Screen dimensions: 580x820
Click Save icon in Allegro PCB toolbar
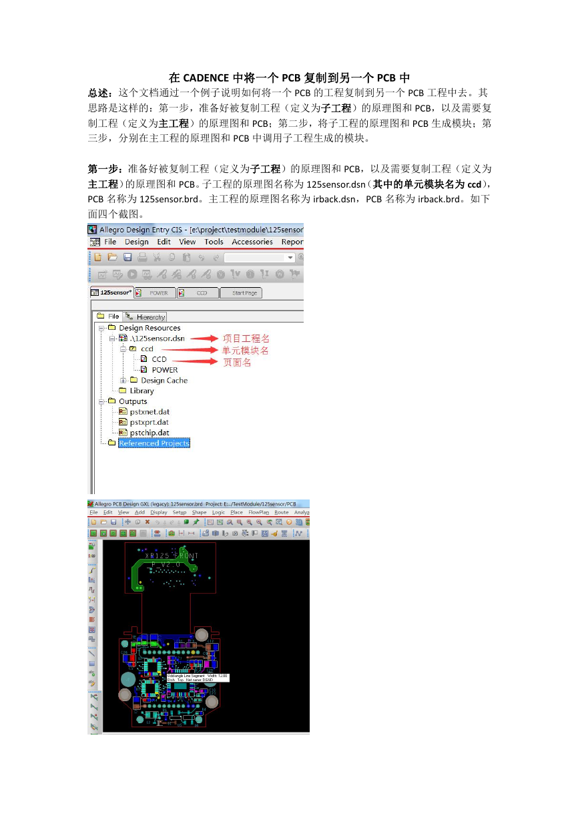click(113, 522)
